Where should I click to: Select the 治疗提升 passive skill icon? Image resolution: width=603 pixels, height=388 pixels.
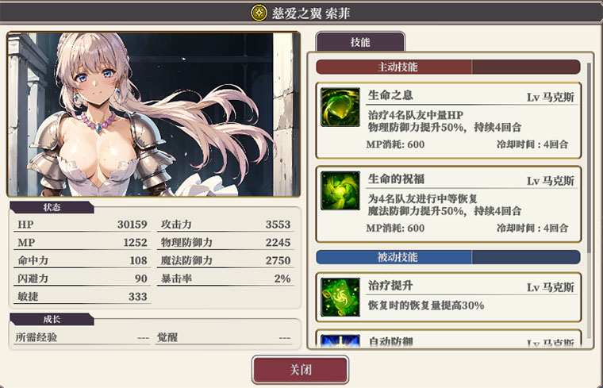[x=340, y=298]
